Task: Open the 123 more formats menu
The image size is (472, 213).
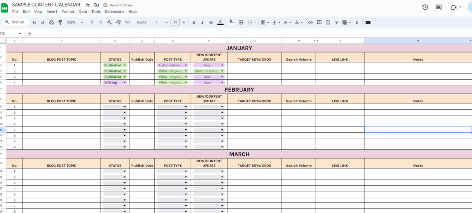Action: click(x=127, y=22)
